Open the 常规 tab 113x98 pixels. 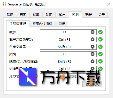click(10, 15)
